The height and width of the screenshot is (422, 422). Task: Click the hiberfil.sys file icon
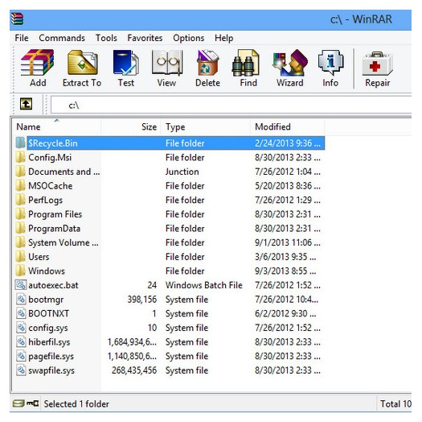[21, 341]
